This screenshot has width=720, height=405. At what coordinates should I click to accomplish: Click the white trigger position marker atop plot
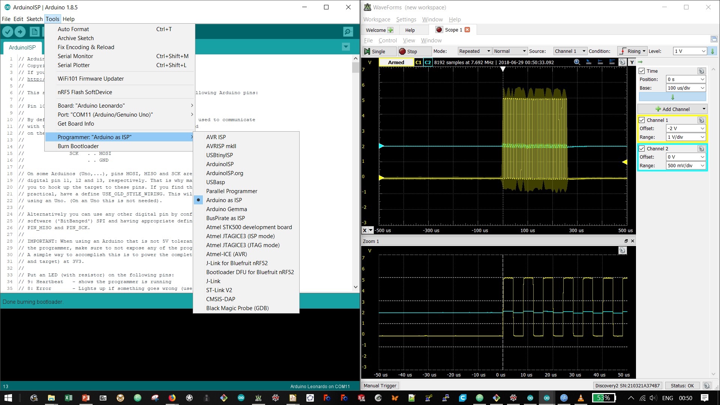tap(503, 69)
